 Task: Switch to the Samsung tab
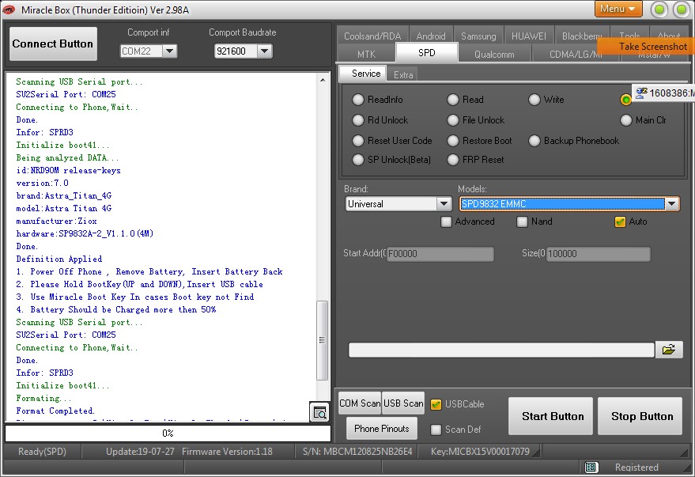[478, 36]
